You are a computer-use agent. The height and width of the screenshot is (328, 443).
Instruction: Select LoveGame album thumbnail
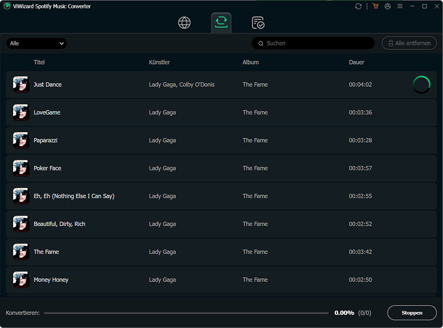click(x=21, y=112)
